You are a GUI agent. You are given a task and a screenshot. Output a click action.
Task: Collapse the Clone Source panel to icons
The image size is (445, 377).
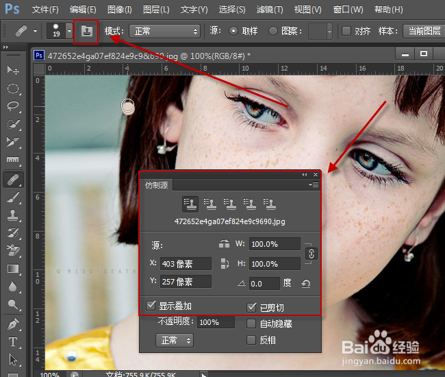(x=304, y=174)
